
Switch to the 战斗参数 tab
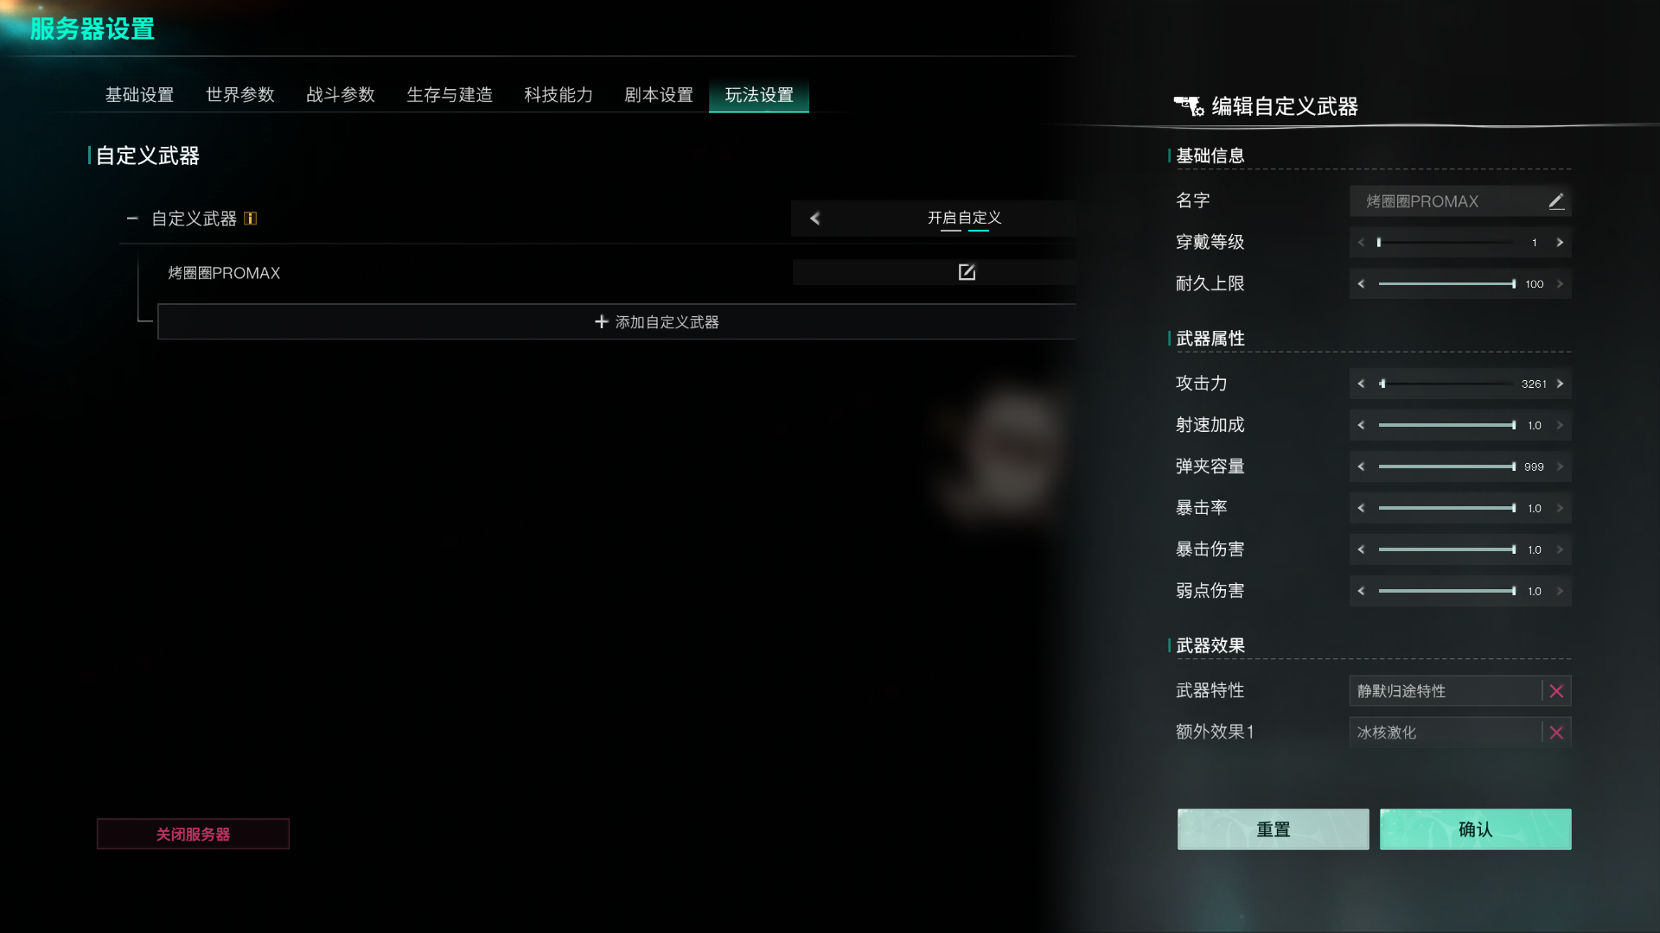pyautogui.click(x=341, y=94)
